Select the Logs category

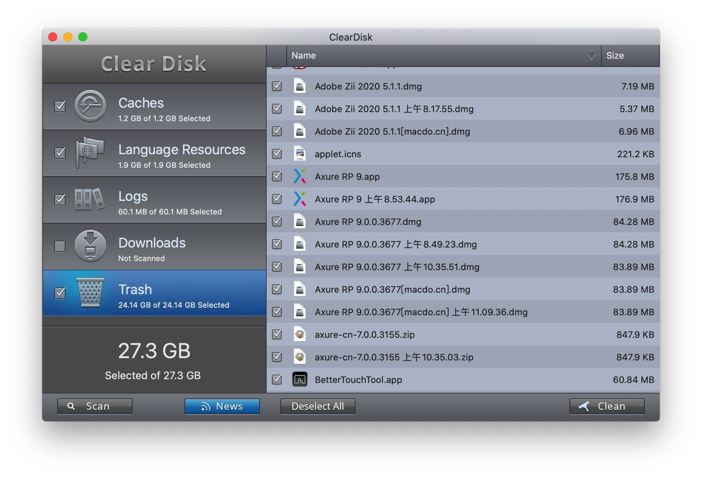154,200
